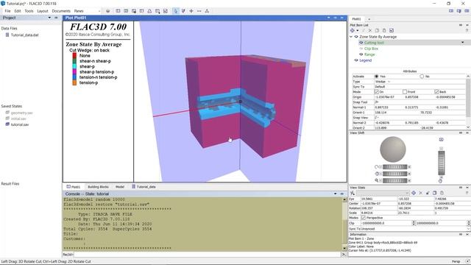Open the Project pane dropdown arrow
The height and width of the screenshot is (265, 471).
[x=49, y=18]
